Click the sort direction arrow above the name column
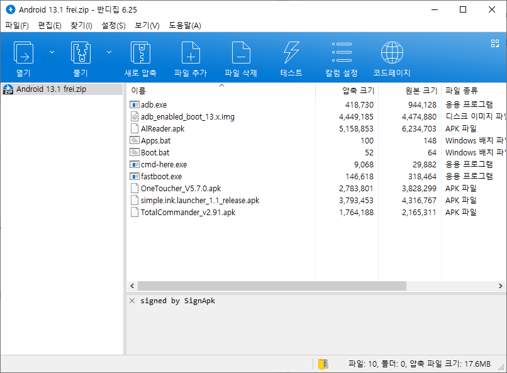The image size is (507, 373). tap(222, 86)
